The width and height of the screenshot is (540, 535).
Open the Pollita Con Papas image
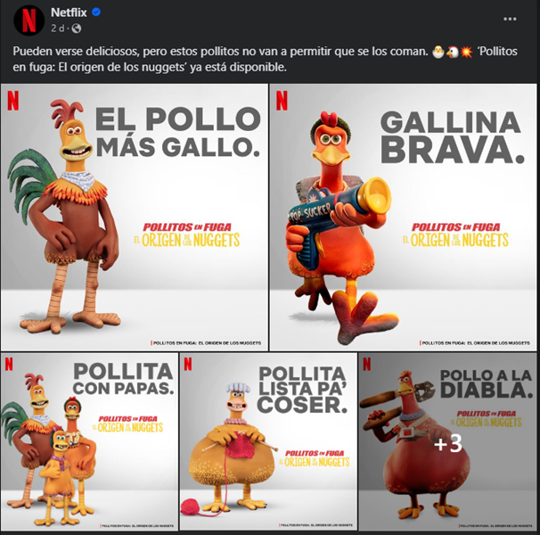[x=89, y=441]
